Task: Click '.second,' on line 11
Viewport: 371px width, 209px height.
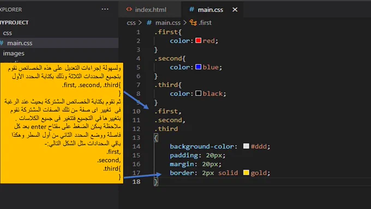Action: pyautogui.click(x=170, y=120)
